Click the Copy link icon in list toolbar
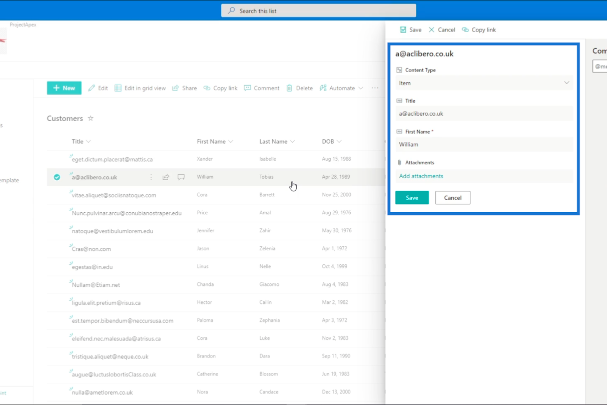This screenshot has height=405, width=607. tap(207, 88)
